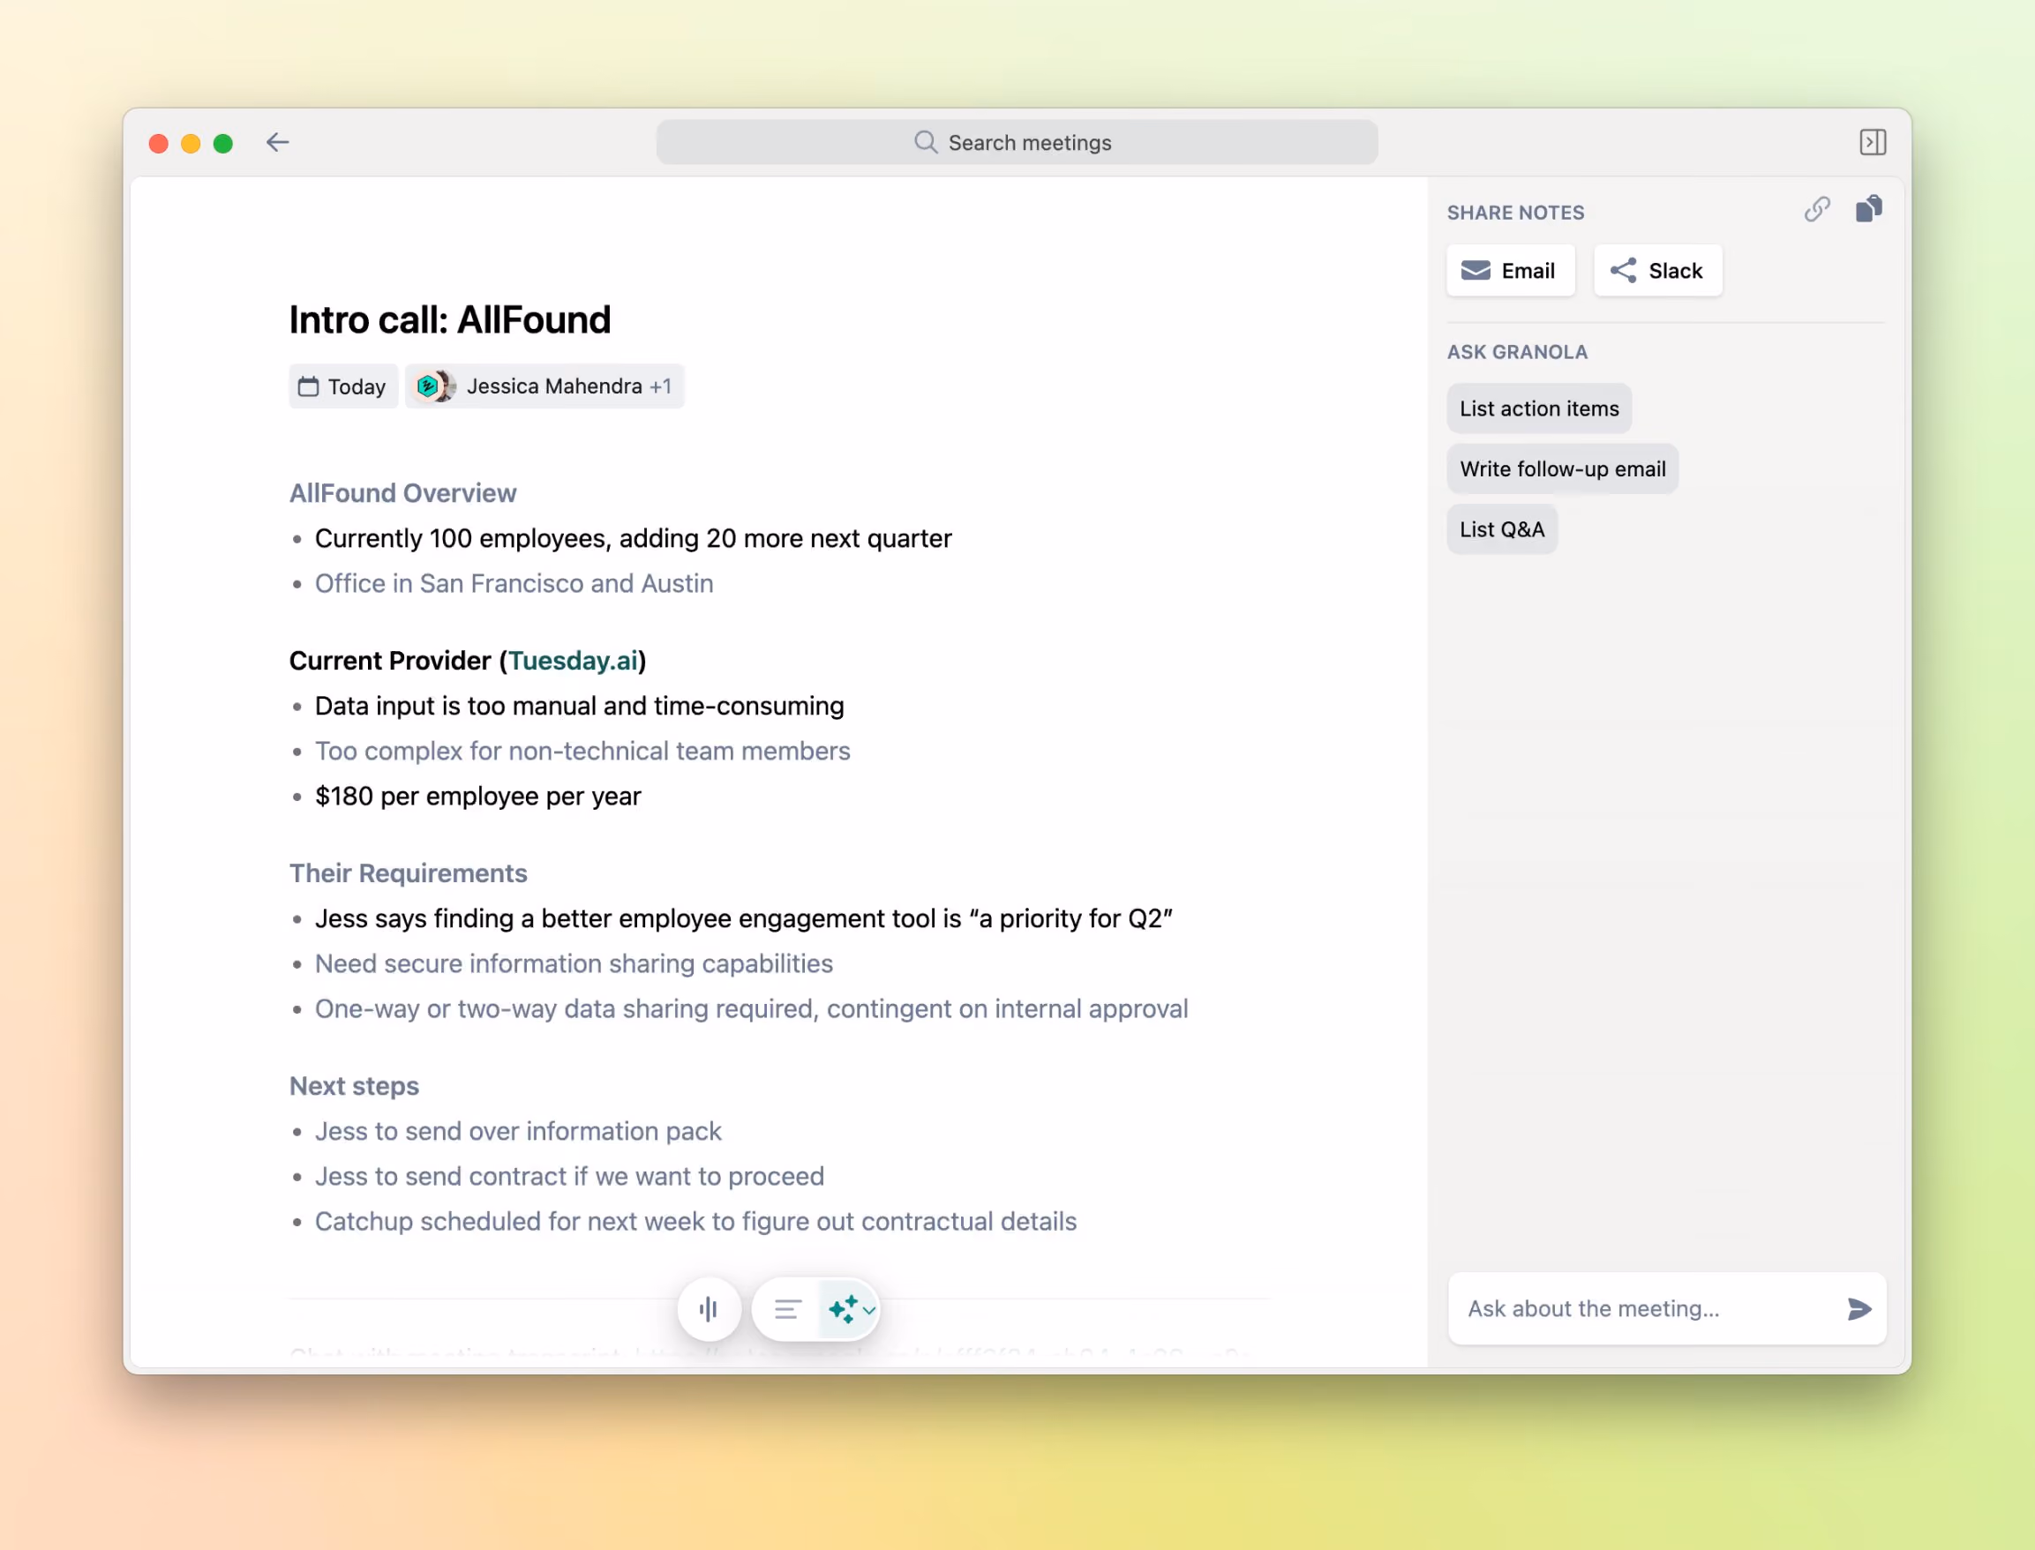Click the Current Provider heading
Image resolution: width=2035 pixels, height=1550 pixels.
pos(467,661)
